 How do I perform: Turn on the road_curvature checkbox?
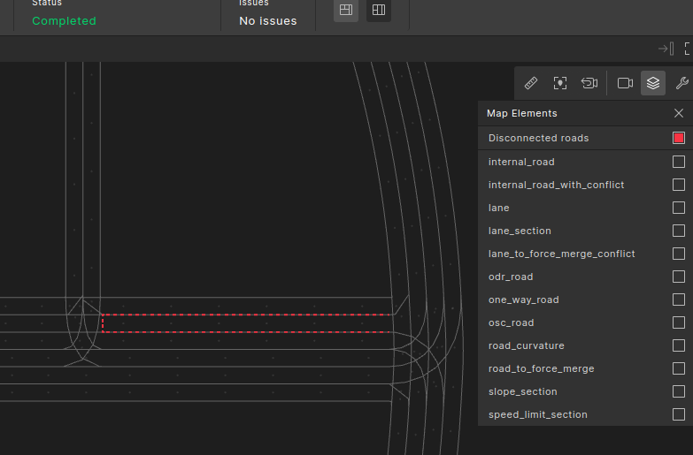679,345
